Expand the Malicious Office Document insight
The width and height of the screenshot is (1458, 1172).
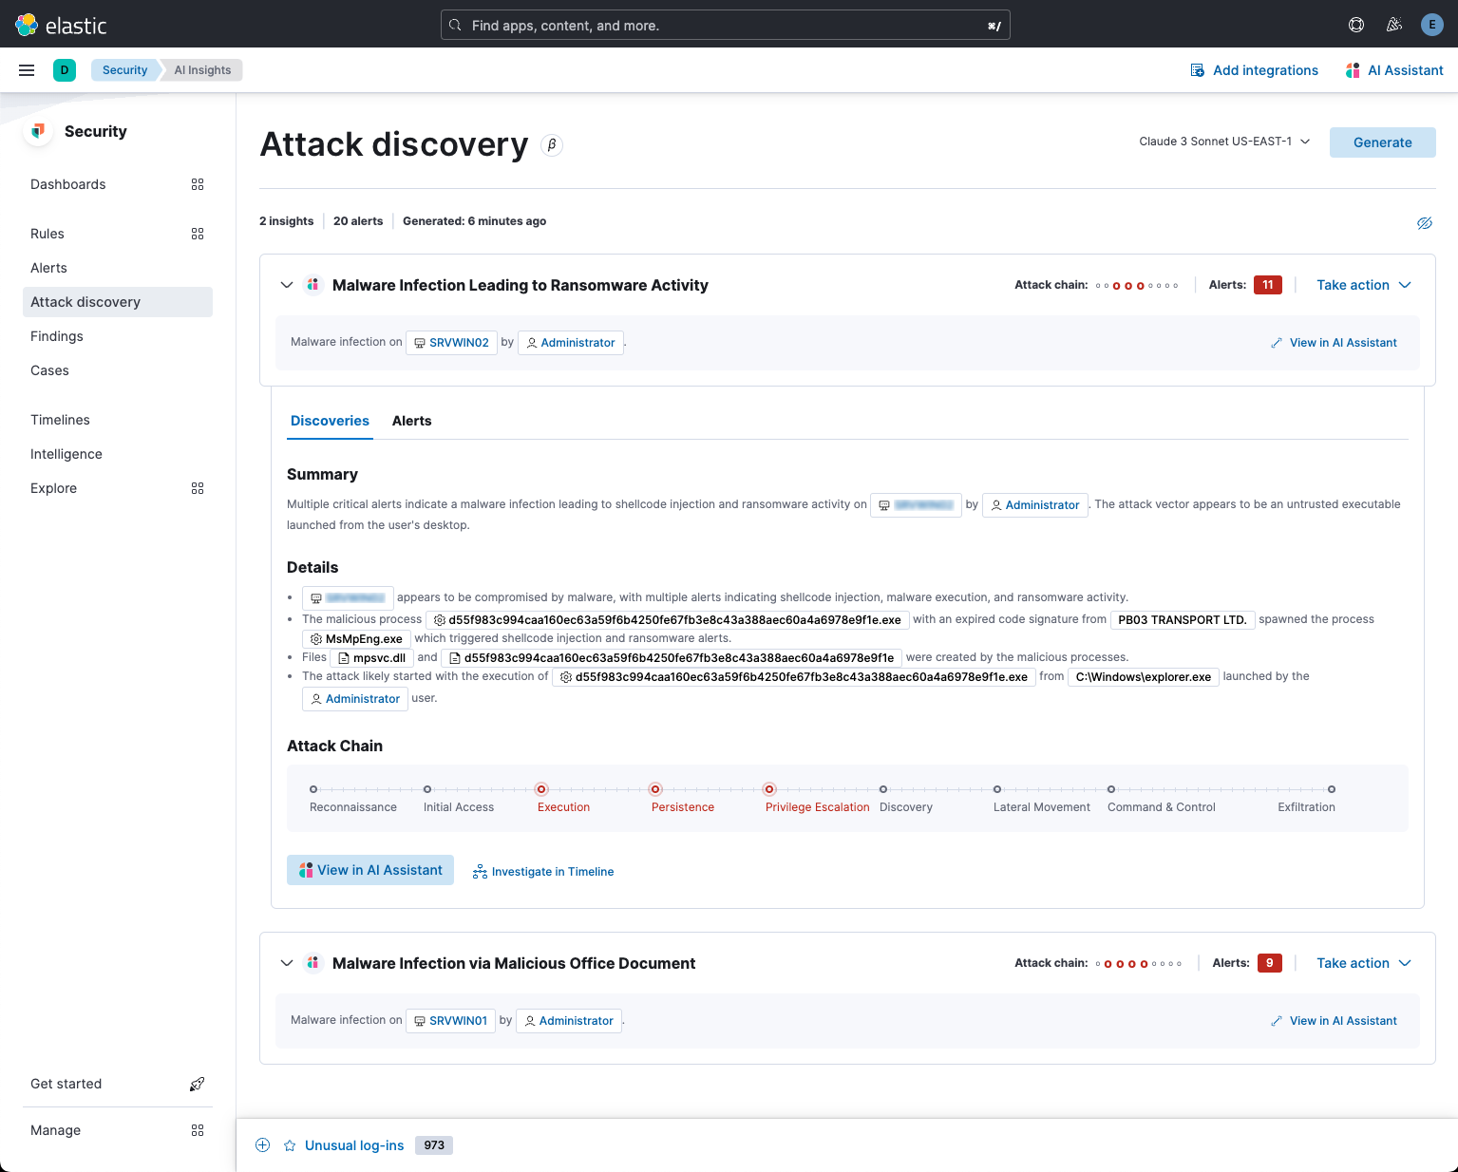[x=287, y=963]
